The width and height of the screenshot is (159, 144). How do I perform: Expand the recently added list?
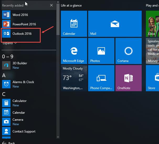[x=9, y=43]
